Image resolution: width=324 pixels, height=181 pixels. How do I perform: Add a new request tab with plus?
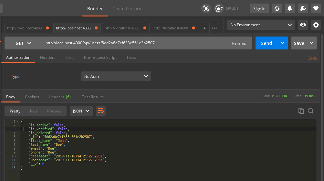204,28
